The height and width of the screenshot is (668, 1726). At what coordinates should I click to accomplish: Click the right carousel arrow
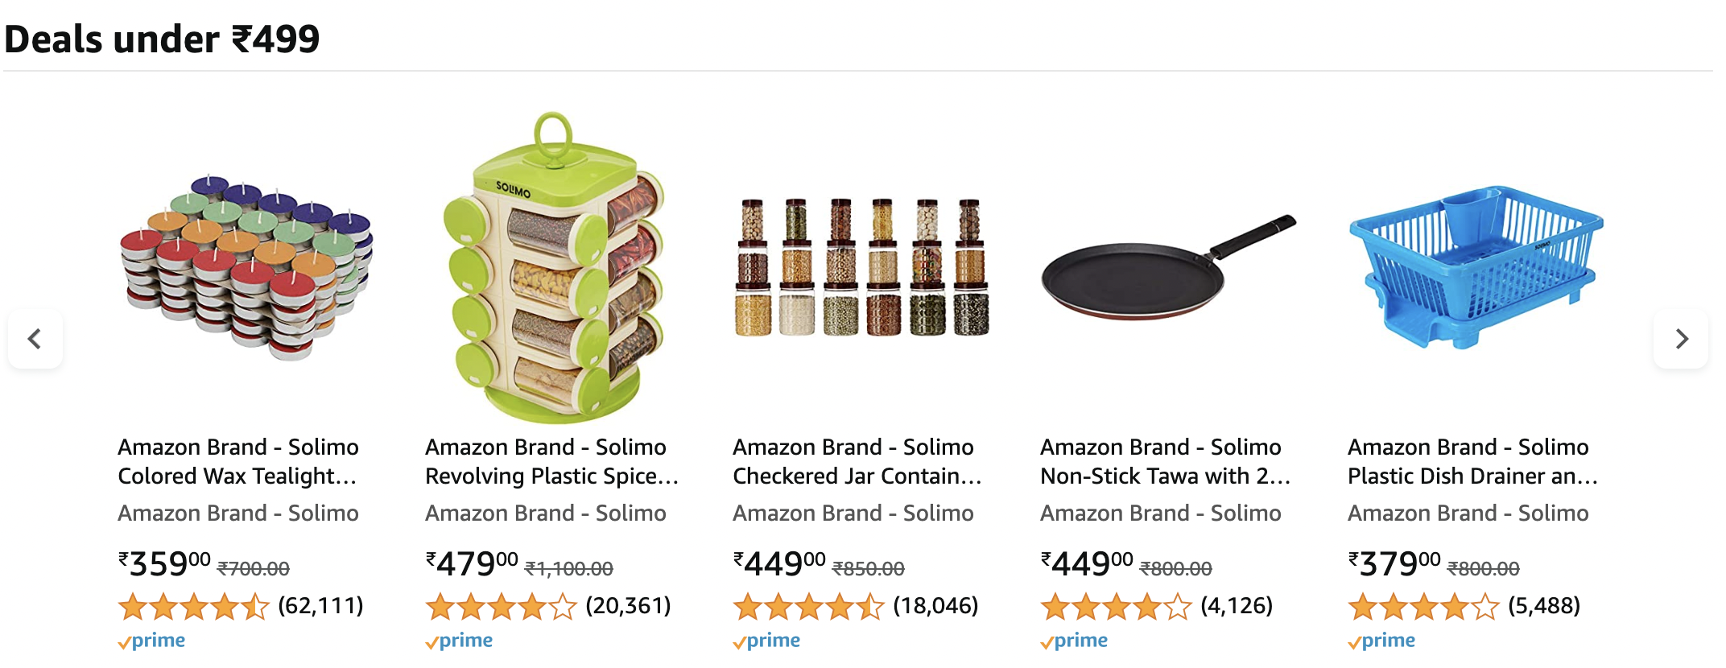tap(1683, 339)
